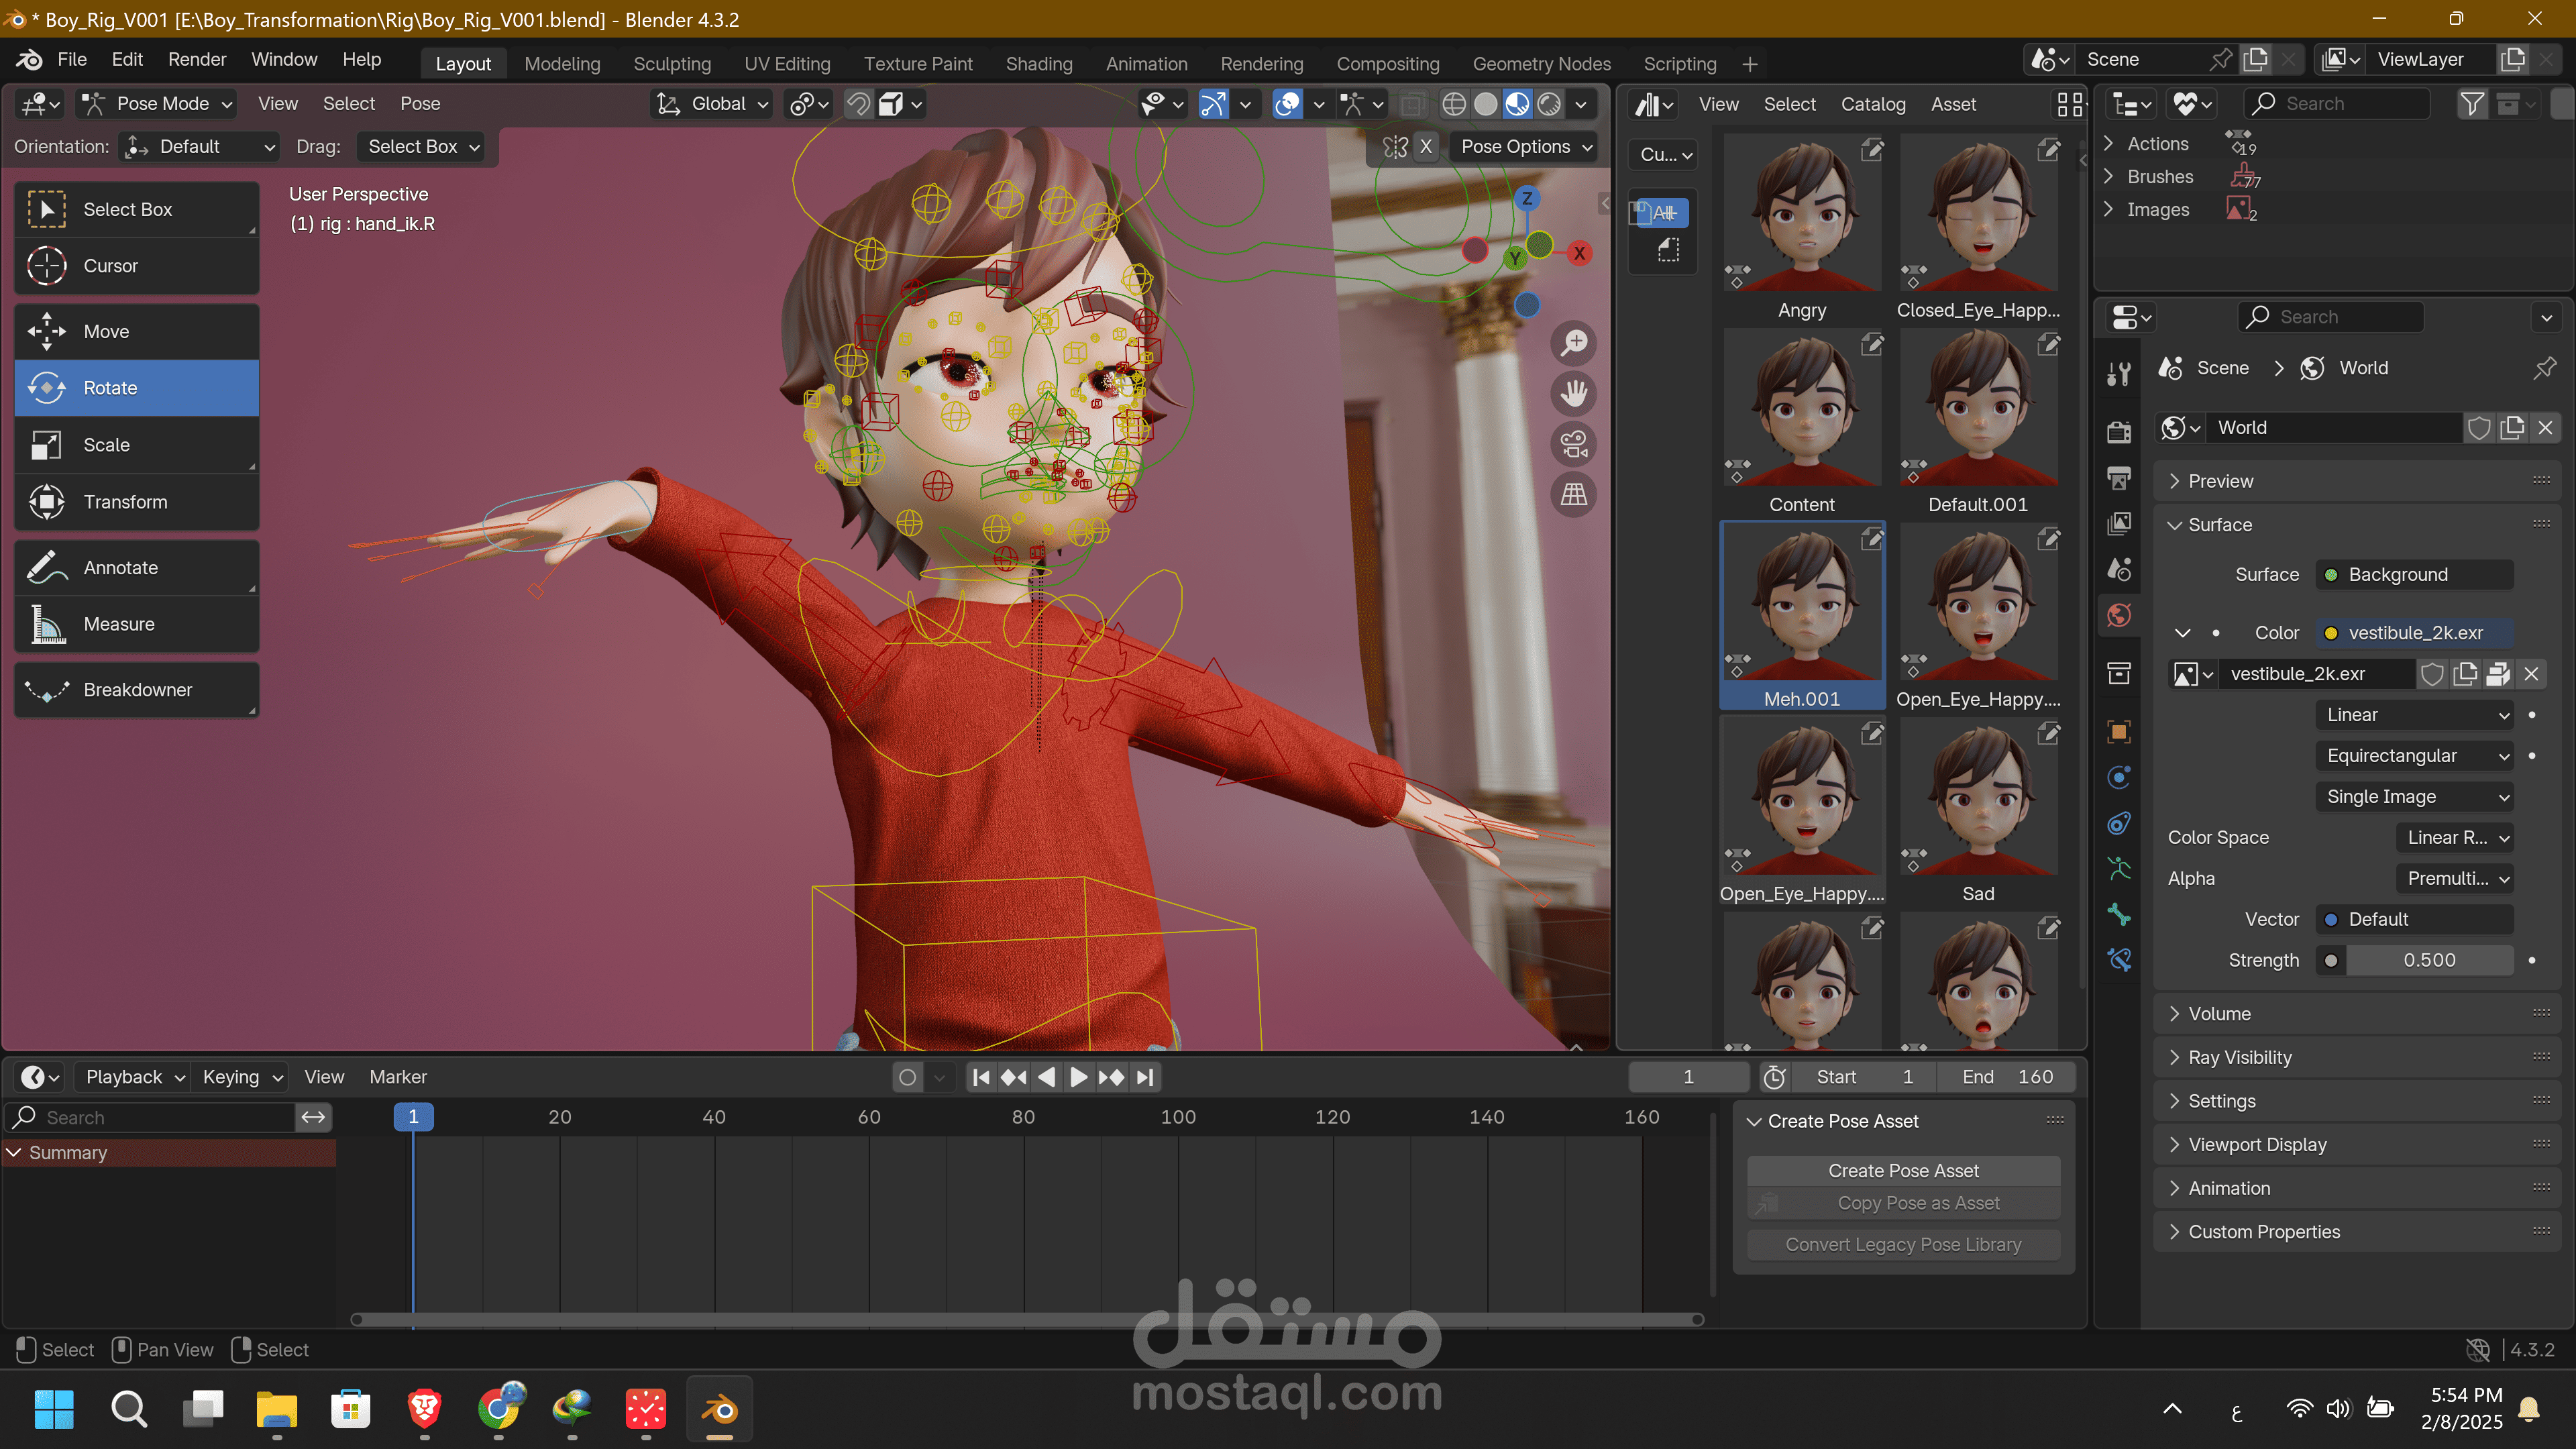
Task: Select the Annotate tool
Action: (136, 567)
